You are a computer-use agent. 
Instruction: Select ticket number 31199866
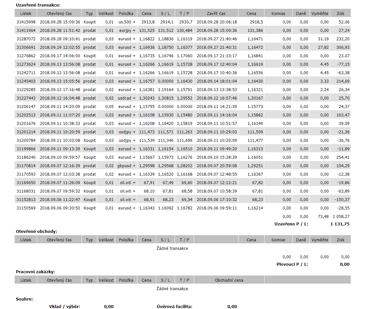[x=26, y=149]
